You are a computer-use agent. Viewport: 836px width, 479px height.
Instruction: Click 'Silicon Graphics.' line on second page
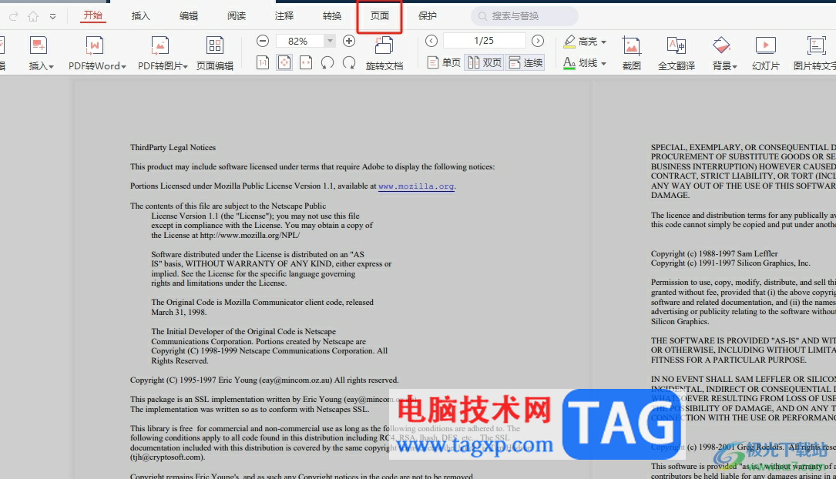coord(680,321)
